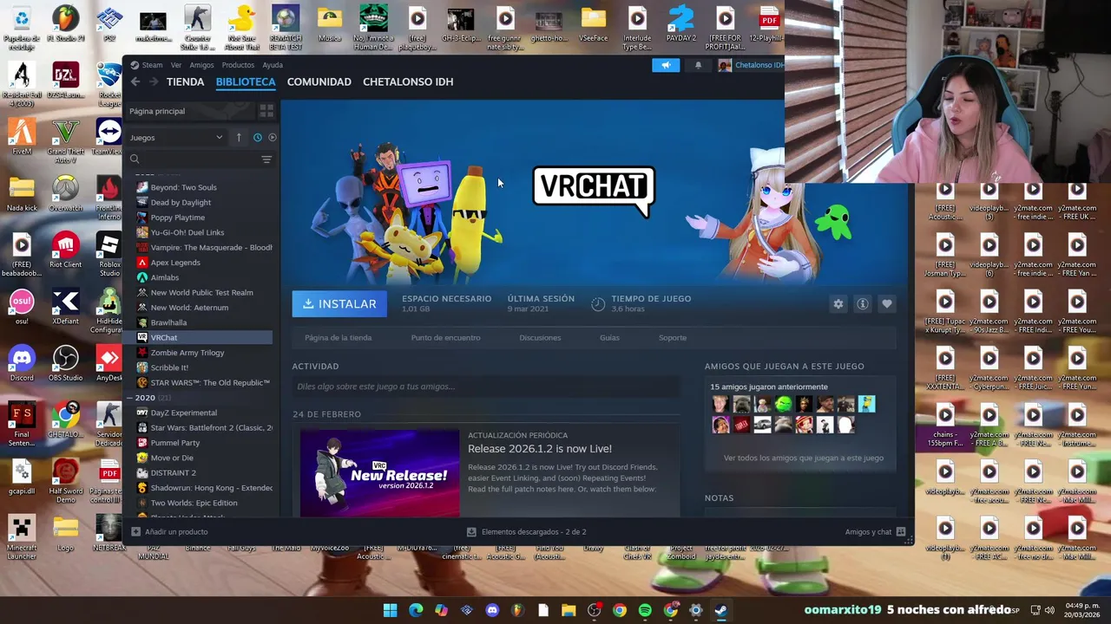Open OBS Studio desktop icon

[x=65, y=363]
